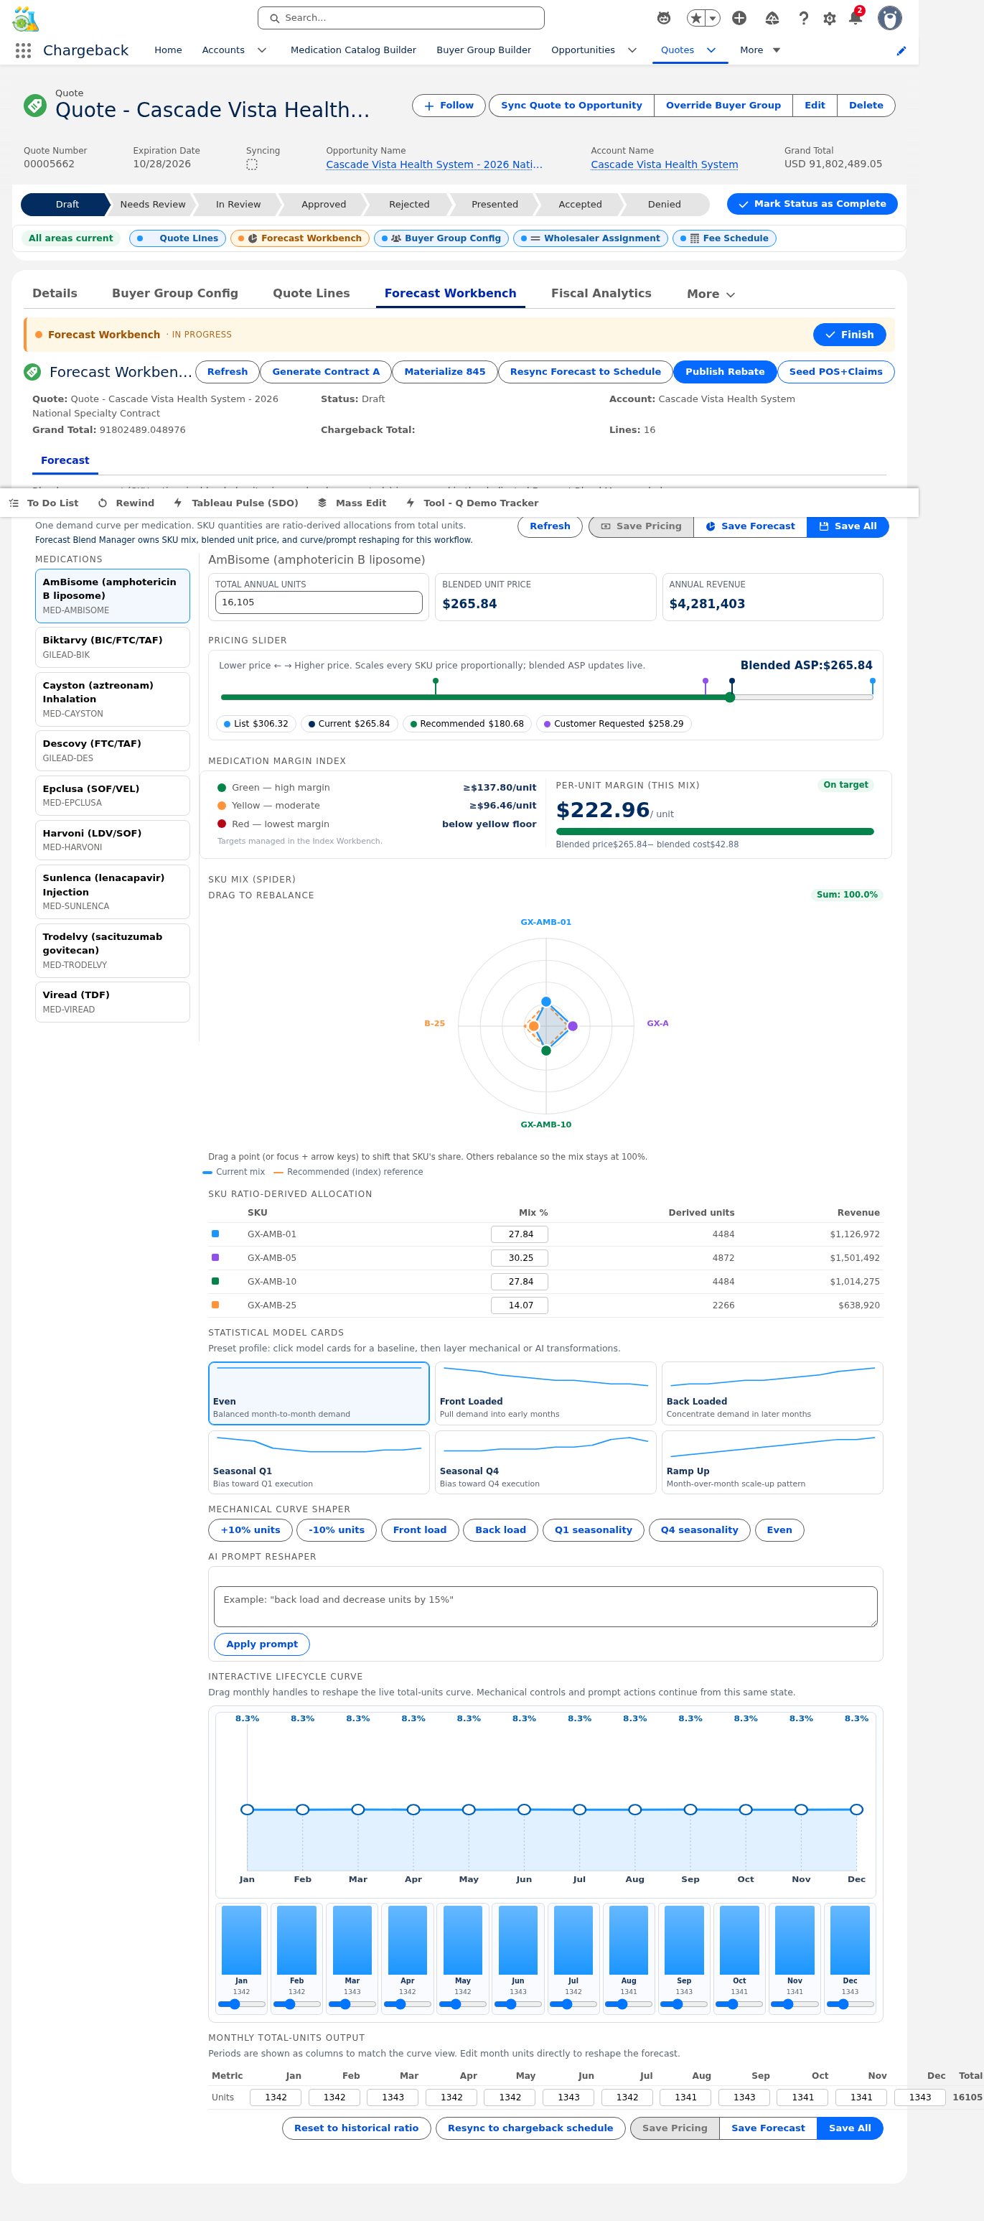Expand the More record tabs dropdown
Image resolution: width=984 pixels, height=2221 pixels.
coord(711,294)
